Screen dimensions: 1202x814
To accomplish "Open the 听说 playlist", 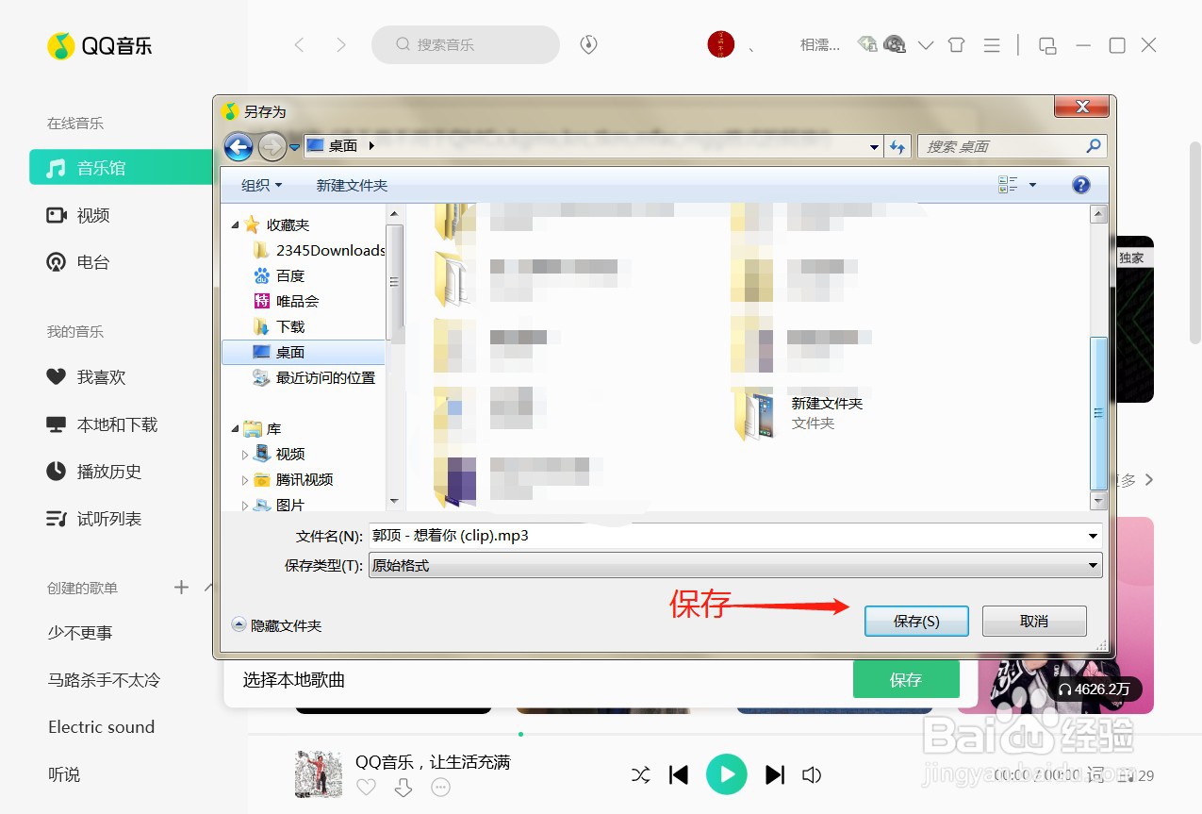I will (64, 774).
